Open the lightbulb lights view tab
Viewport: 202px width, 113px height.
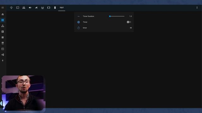click(11, 8)
